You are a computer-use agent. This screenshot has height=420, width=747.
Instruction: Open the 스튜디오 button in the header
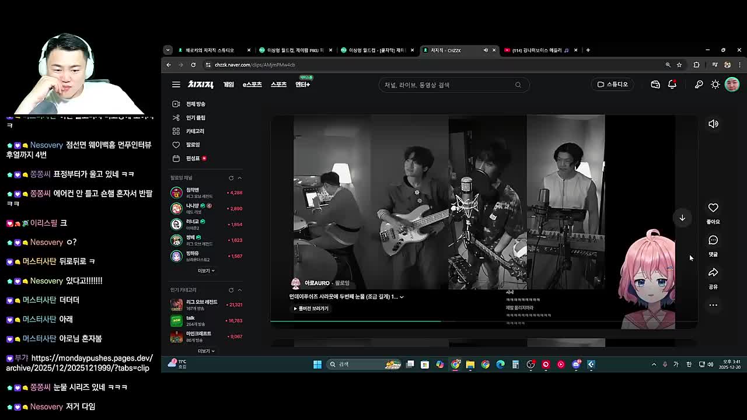click(612, 85)
